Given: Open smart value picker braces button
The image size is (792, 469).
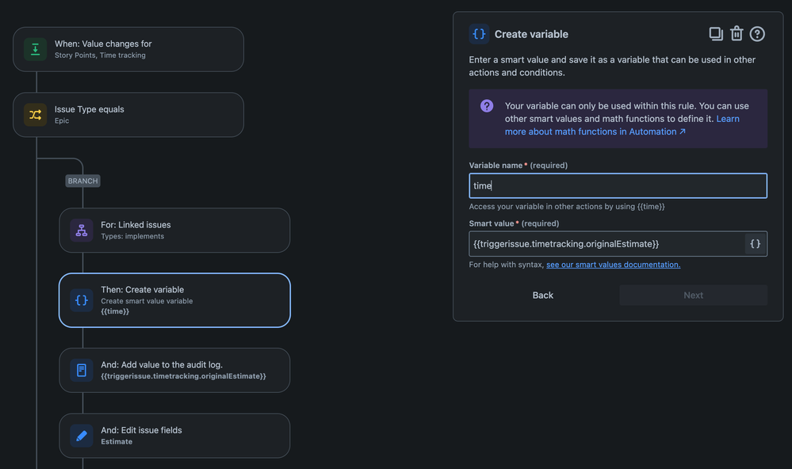Looking at the screenshot, I should coord(755,244).
